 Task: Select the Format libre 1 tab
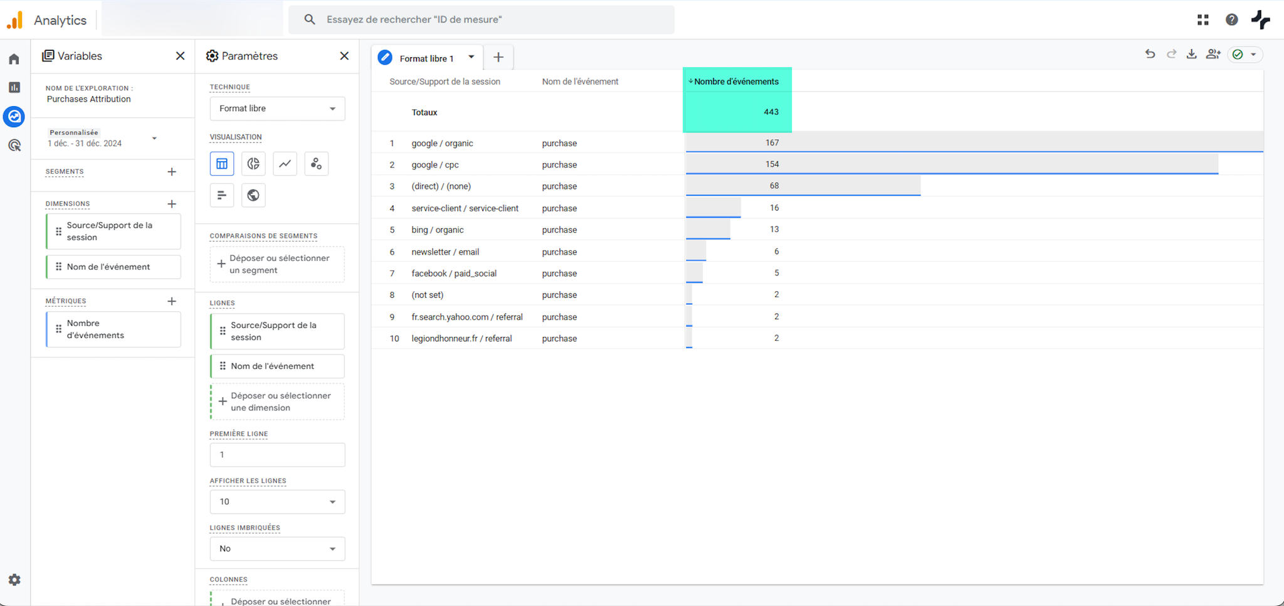point(426,58)
